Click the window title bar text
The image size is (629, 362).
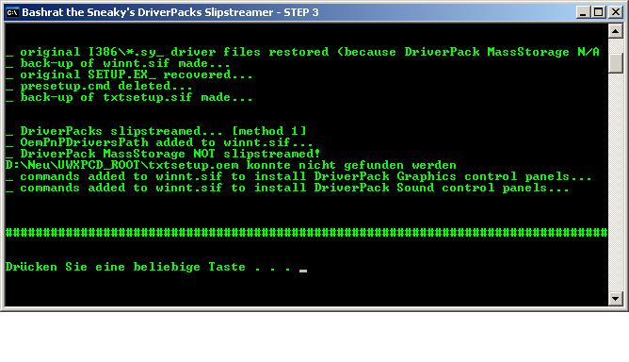(170, 12)
